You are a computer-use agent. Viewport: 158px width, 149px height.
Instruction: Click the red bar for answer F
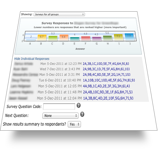click(86, 39)
